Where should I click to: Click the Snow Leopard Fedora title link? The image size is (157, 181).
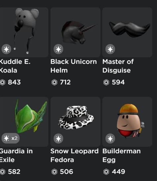click(75, 156)
